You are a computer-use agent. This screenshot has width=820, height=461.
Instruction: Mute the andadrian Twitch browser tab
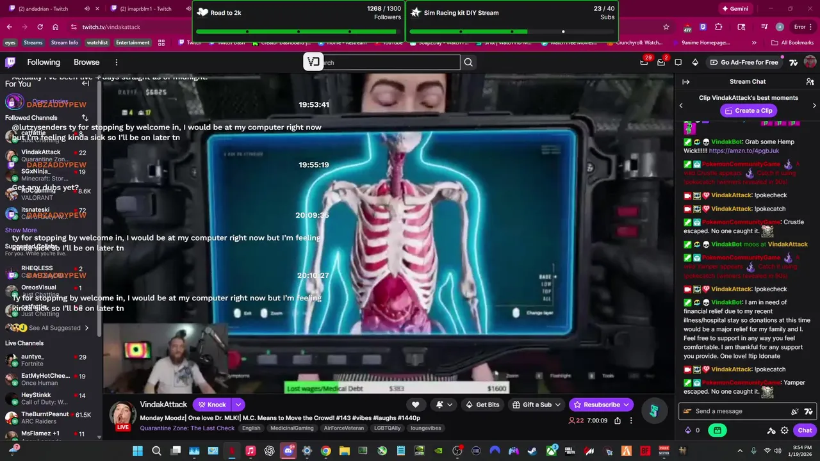pyautogui.click(x=86, y=9)
